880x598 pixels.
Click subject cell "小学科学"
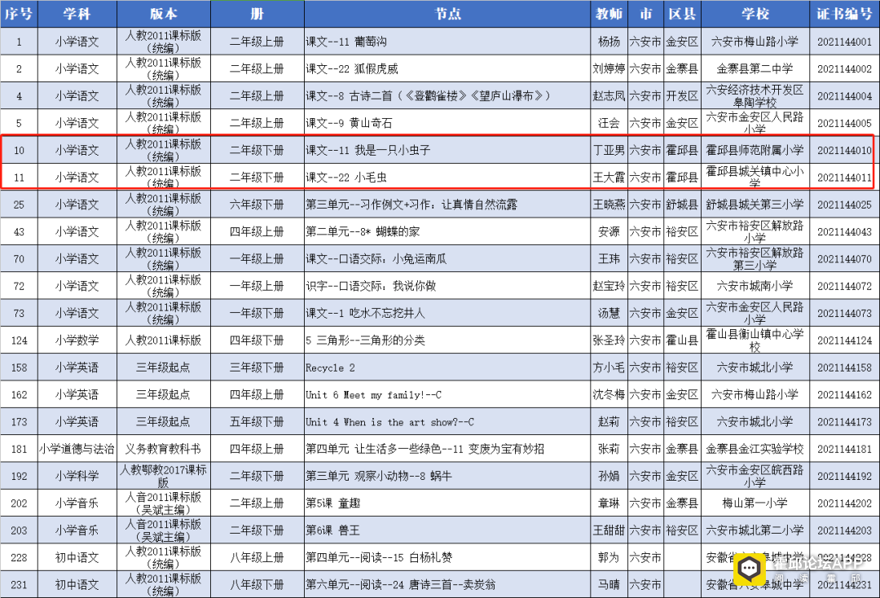pyautogui.click(x=77, y=476)
